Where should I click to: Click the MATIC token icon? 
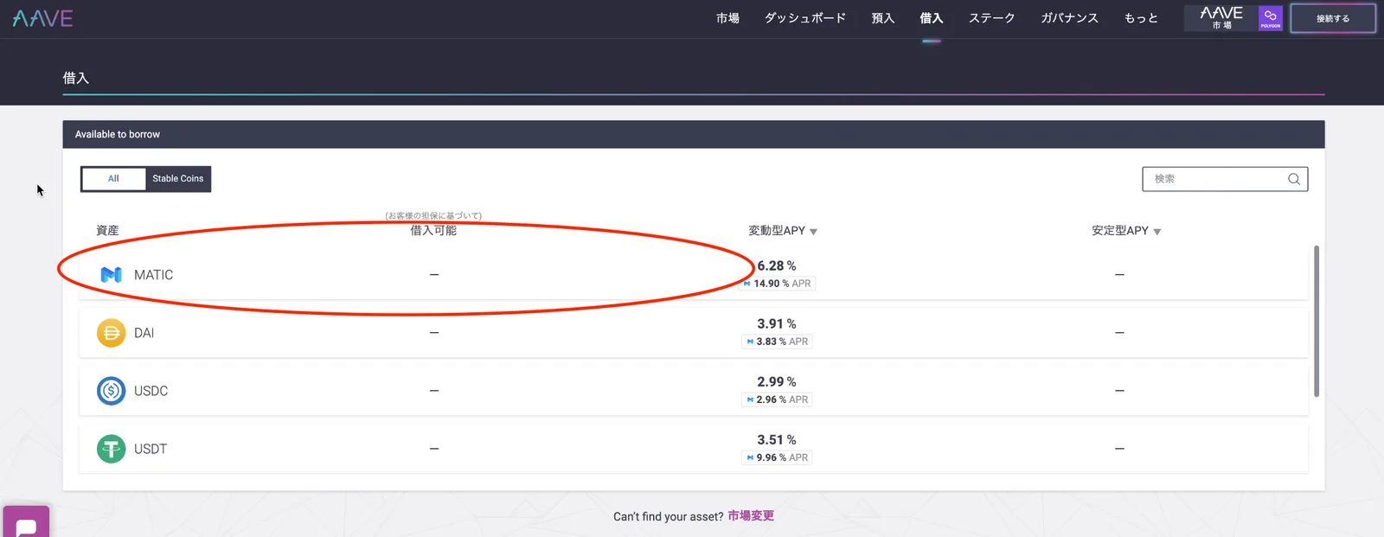tap(111, 275)
